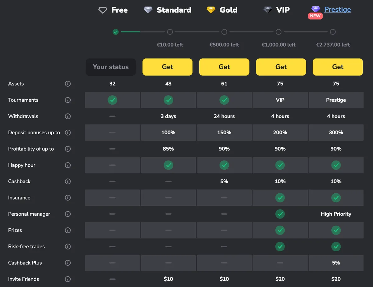Click the High Priority personal manager cell

(x=336, y=214)
